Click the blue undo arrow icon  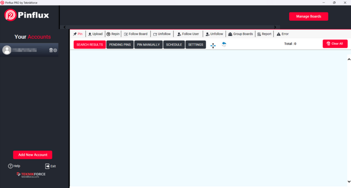(224, 44)
